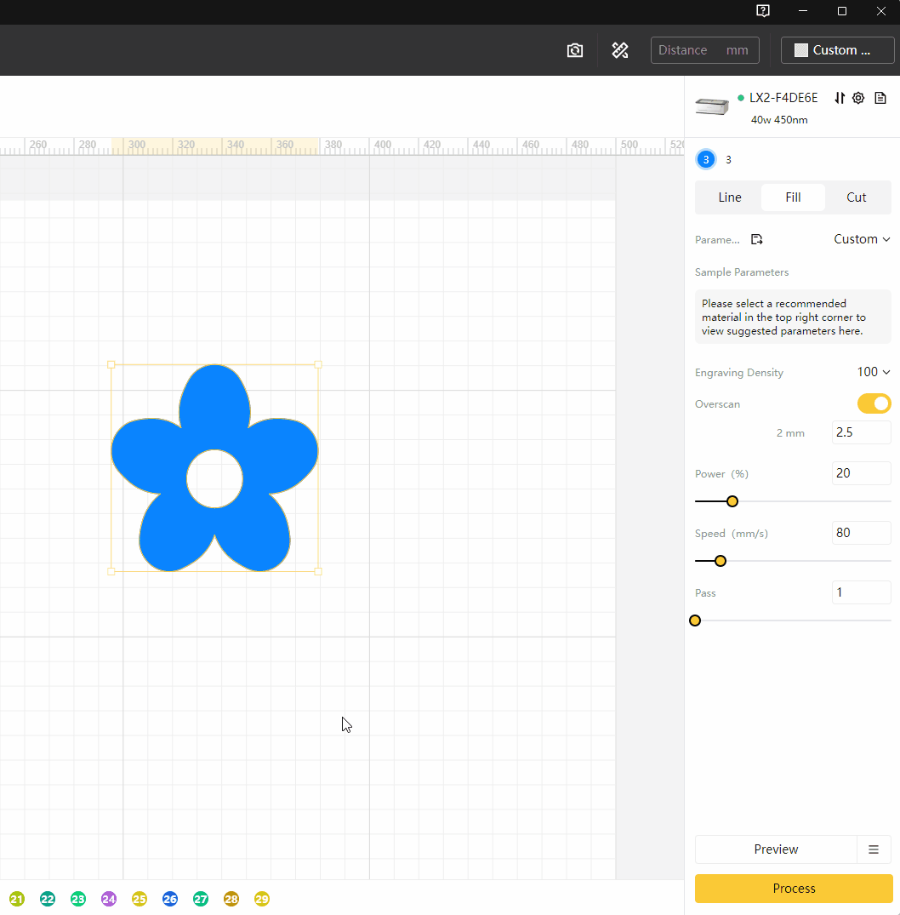Select blue layer color 26
Image resolution: width=900 pixels, height=915 pixels.
(170, 899)
